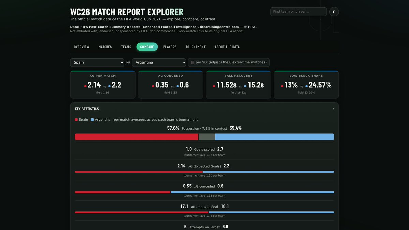This screenshot has width=409, height=230.
Task: Open the Argentina team dropdown
Action: [159, 62]
